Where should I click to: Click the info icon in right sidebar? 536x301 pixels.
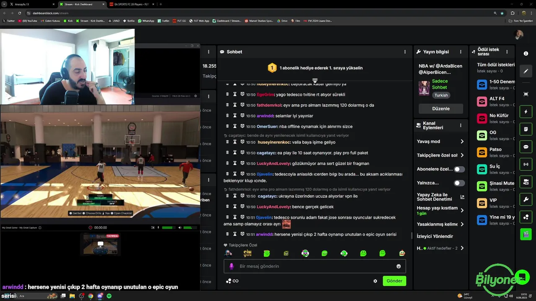click(x=526, y=54)
